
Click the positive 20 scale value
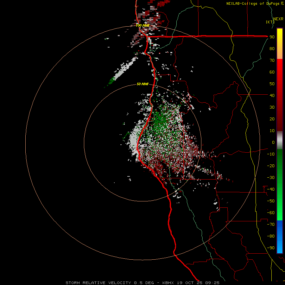pos(272,119)
